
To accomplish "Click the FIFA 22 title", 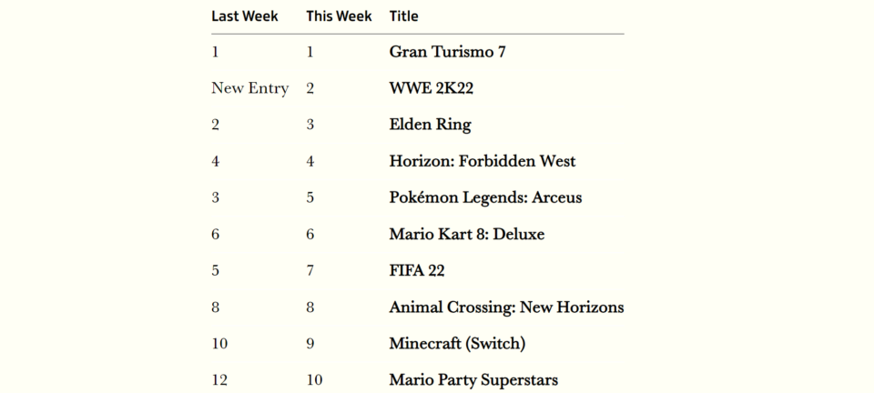I will point(417,271).
